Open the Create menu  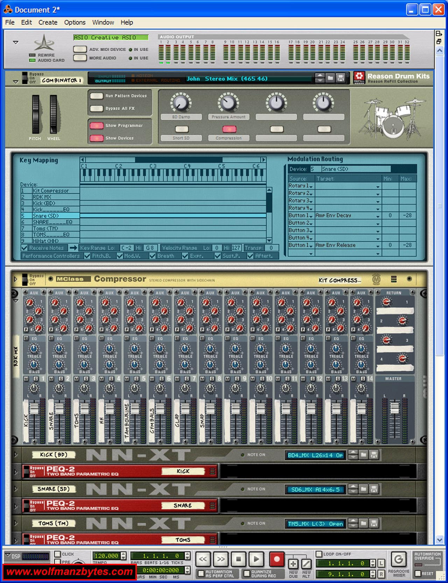pos(48,22)
